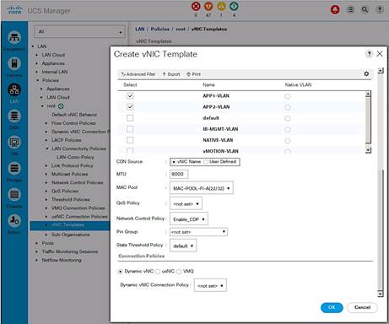Expand the Pools tree node
Image resolution: width=389 pixels, height=324 pixels.
point(36,243)
